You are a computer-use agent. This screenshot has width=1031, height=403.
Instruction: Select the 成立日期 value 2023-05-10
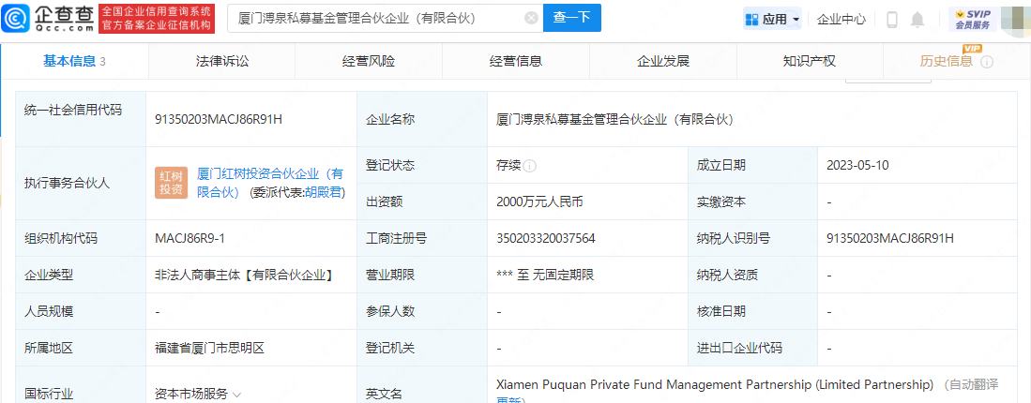(x=857, y=165)
